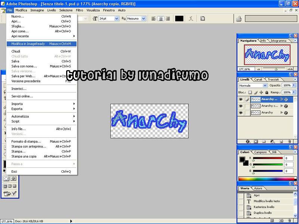This screenshot has height=224, width=299.
Task: Switch to the Tracciati tab
Action: tap(273, 80)
